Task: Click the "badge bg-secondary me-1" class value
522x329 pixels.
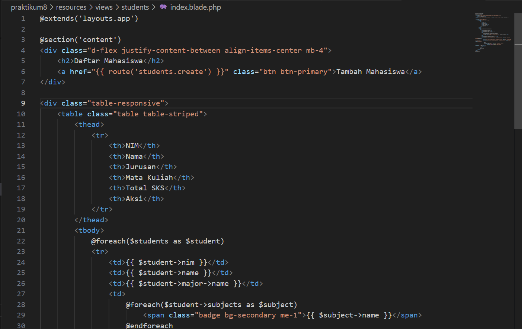Action: tap(248, 315)
